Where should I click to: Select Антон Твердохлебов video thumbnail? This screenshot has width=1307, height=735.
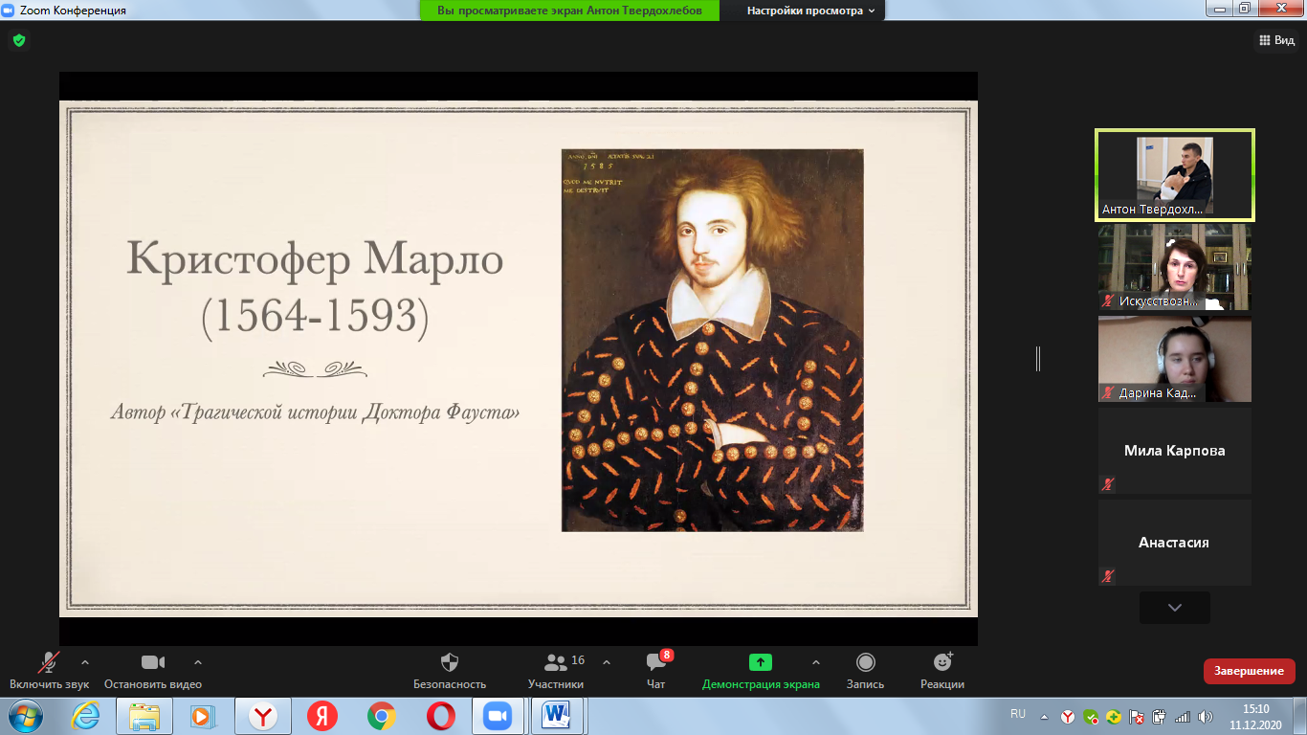click(x=1175, y=175)
